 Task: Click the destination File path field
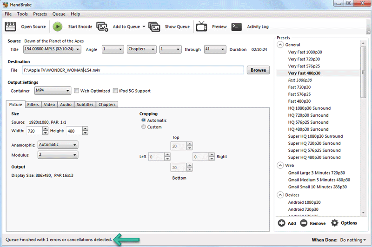coord(133,70)
